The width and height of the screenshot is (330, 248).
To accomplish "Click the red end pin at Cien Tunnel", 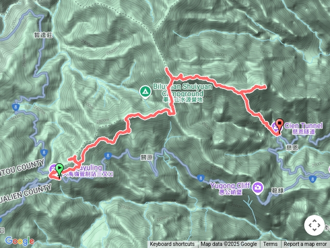I will pyautogui.click(x=279, y=126).
